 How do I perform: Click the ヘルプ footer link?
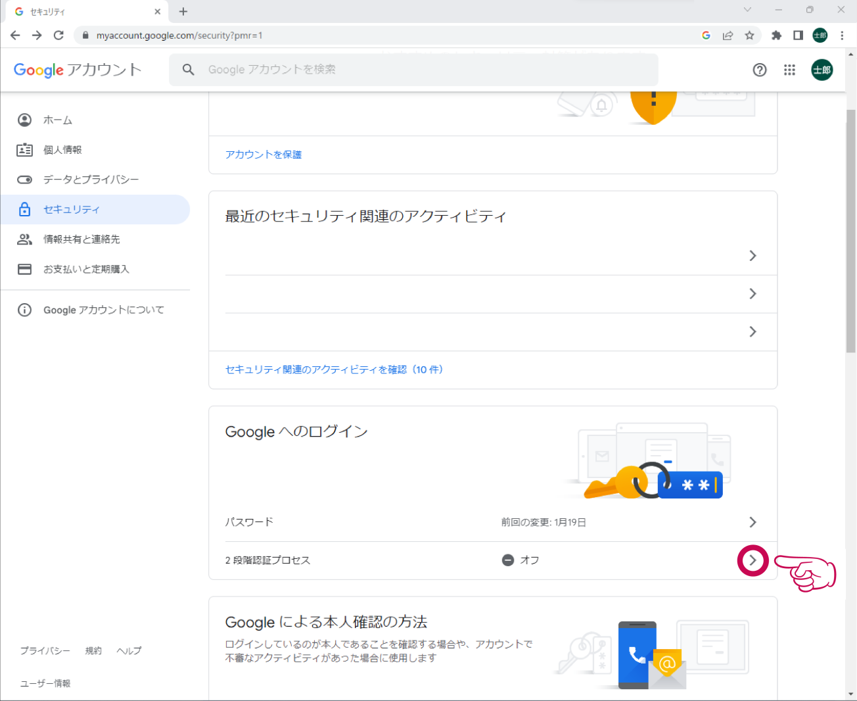pos(129,650)
